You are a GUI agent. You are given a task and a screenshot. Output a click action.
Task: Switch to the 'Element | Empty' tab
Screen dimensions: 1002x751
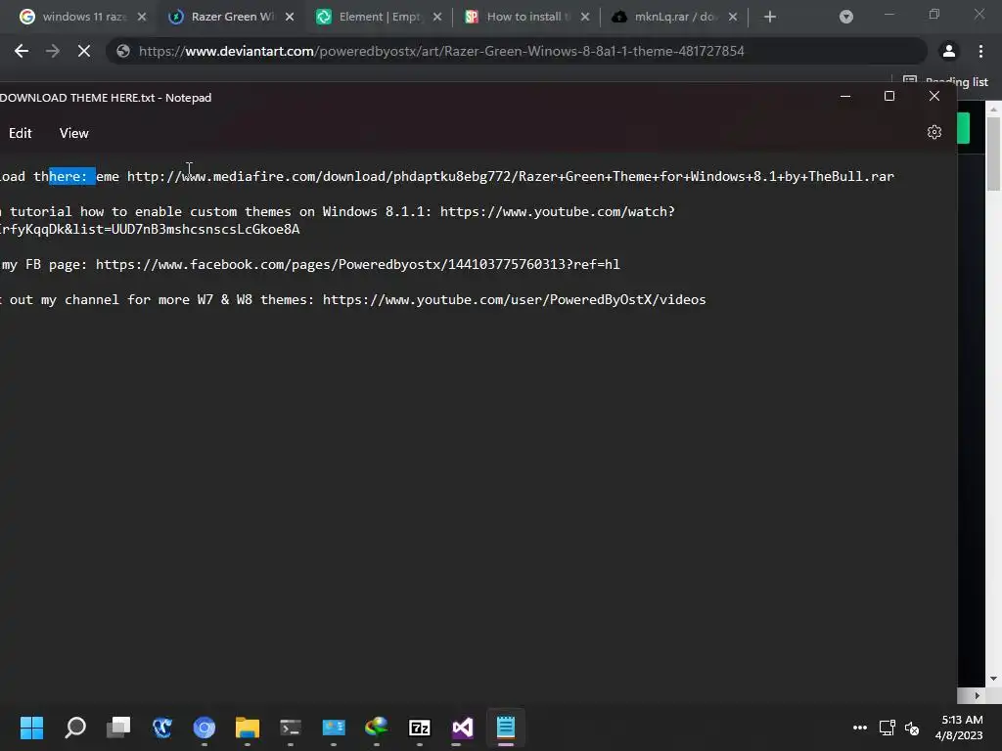tap(380, 17)
